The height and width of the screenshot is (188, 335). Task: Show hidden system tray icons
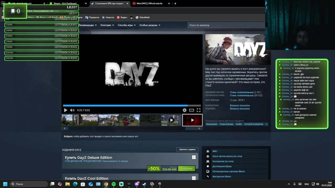tap(289, 184)
